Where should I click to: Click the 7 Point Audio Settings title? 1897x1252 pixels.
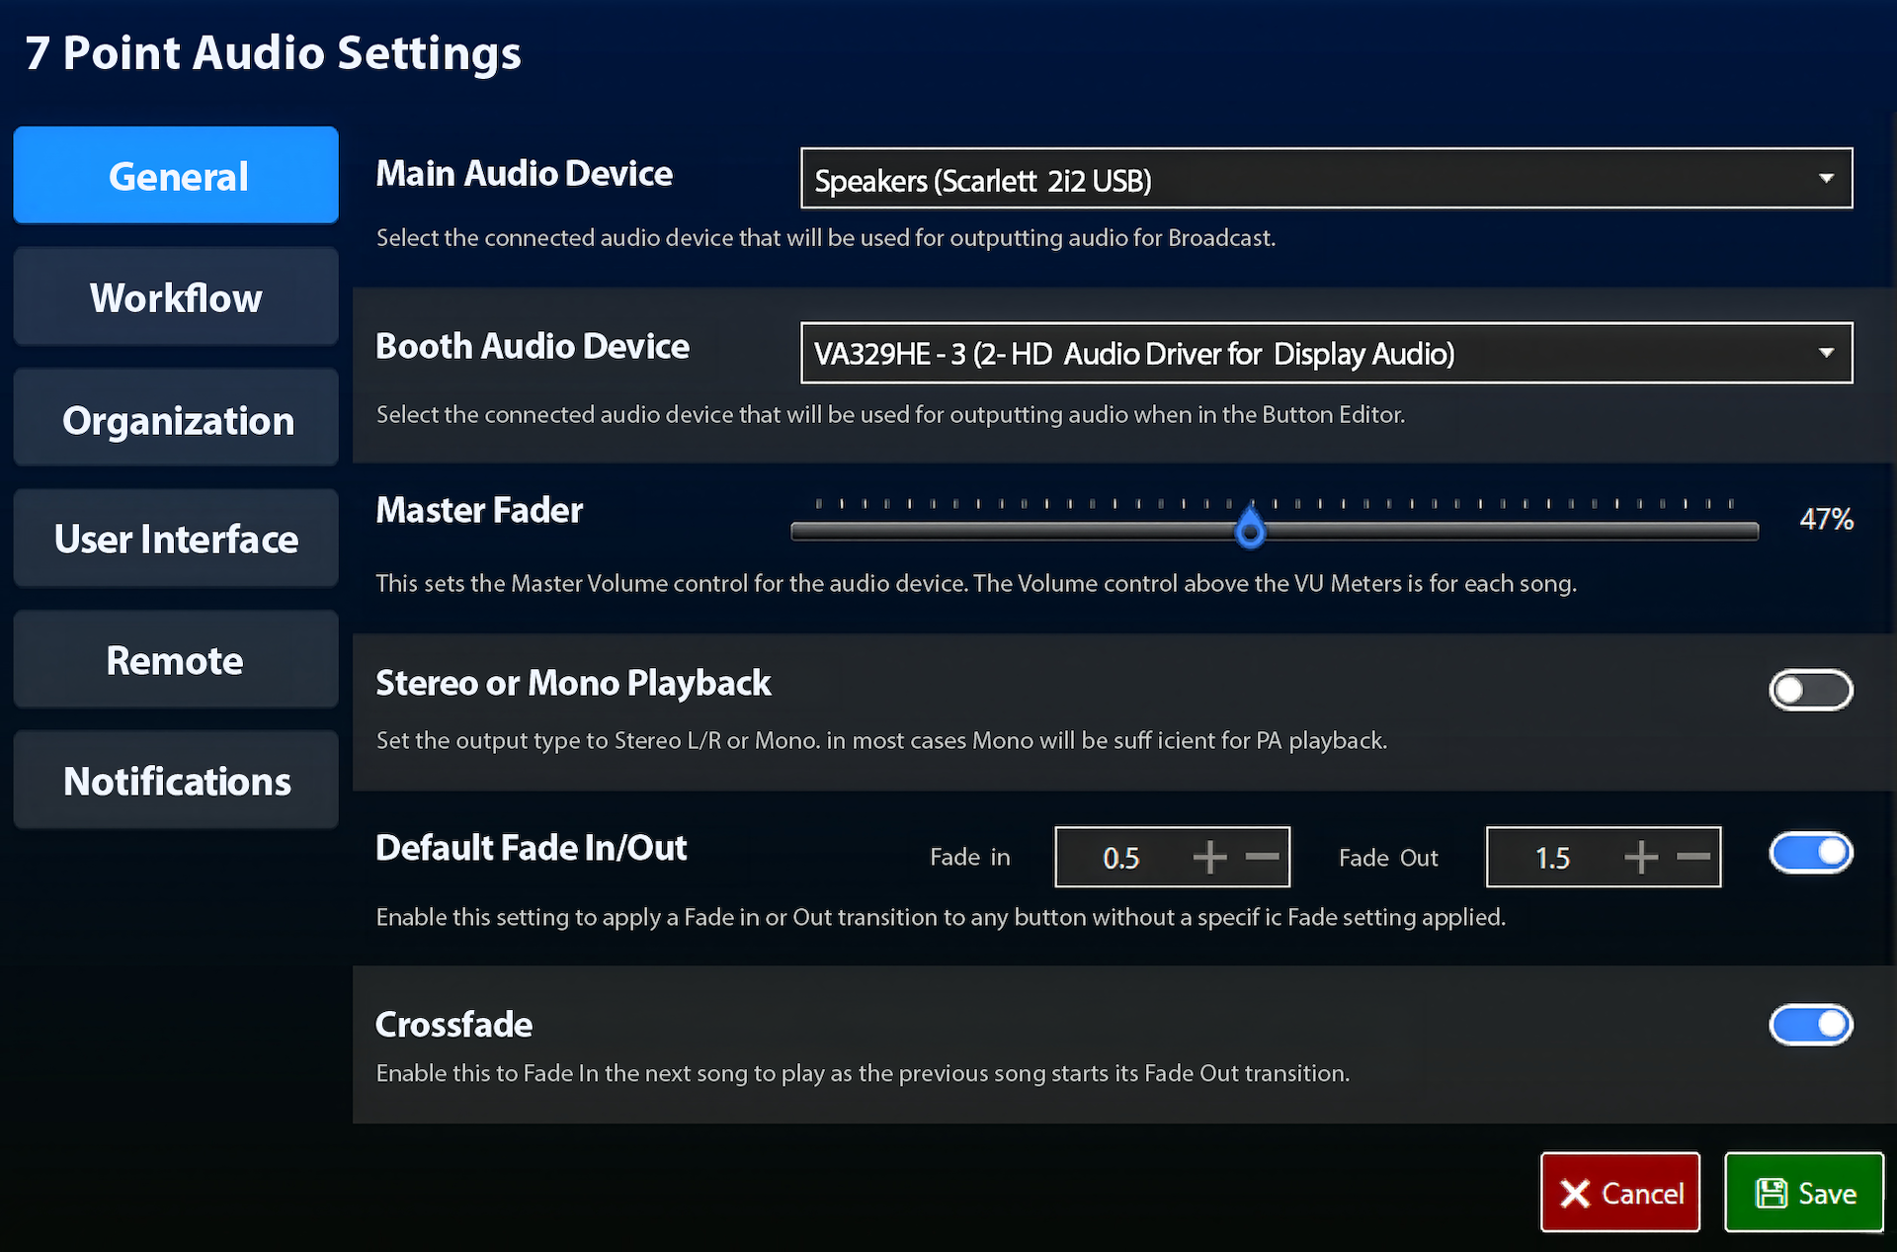[x=273, y=52]
